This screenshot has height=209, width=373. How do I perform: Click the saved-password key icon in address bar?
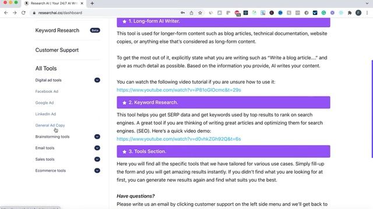pyautogui.click(x=182, y=13)
